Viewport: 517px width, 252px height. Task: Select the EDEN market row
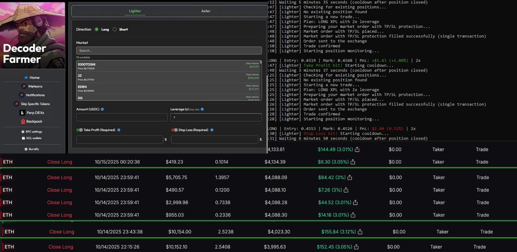168,88
